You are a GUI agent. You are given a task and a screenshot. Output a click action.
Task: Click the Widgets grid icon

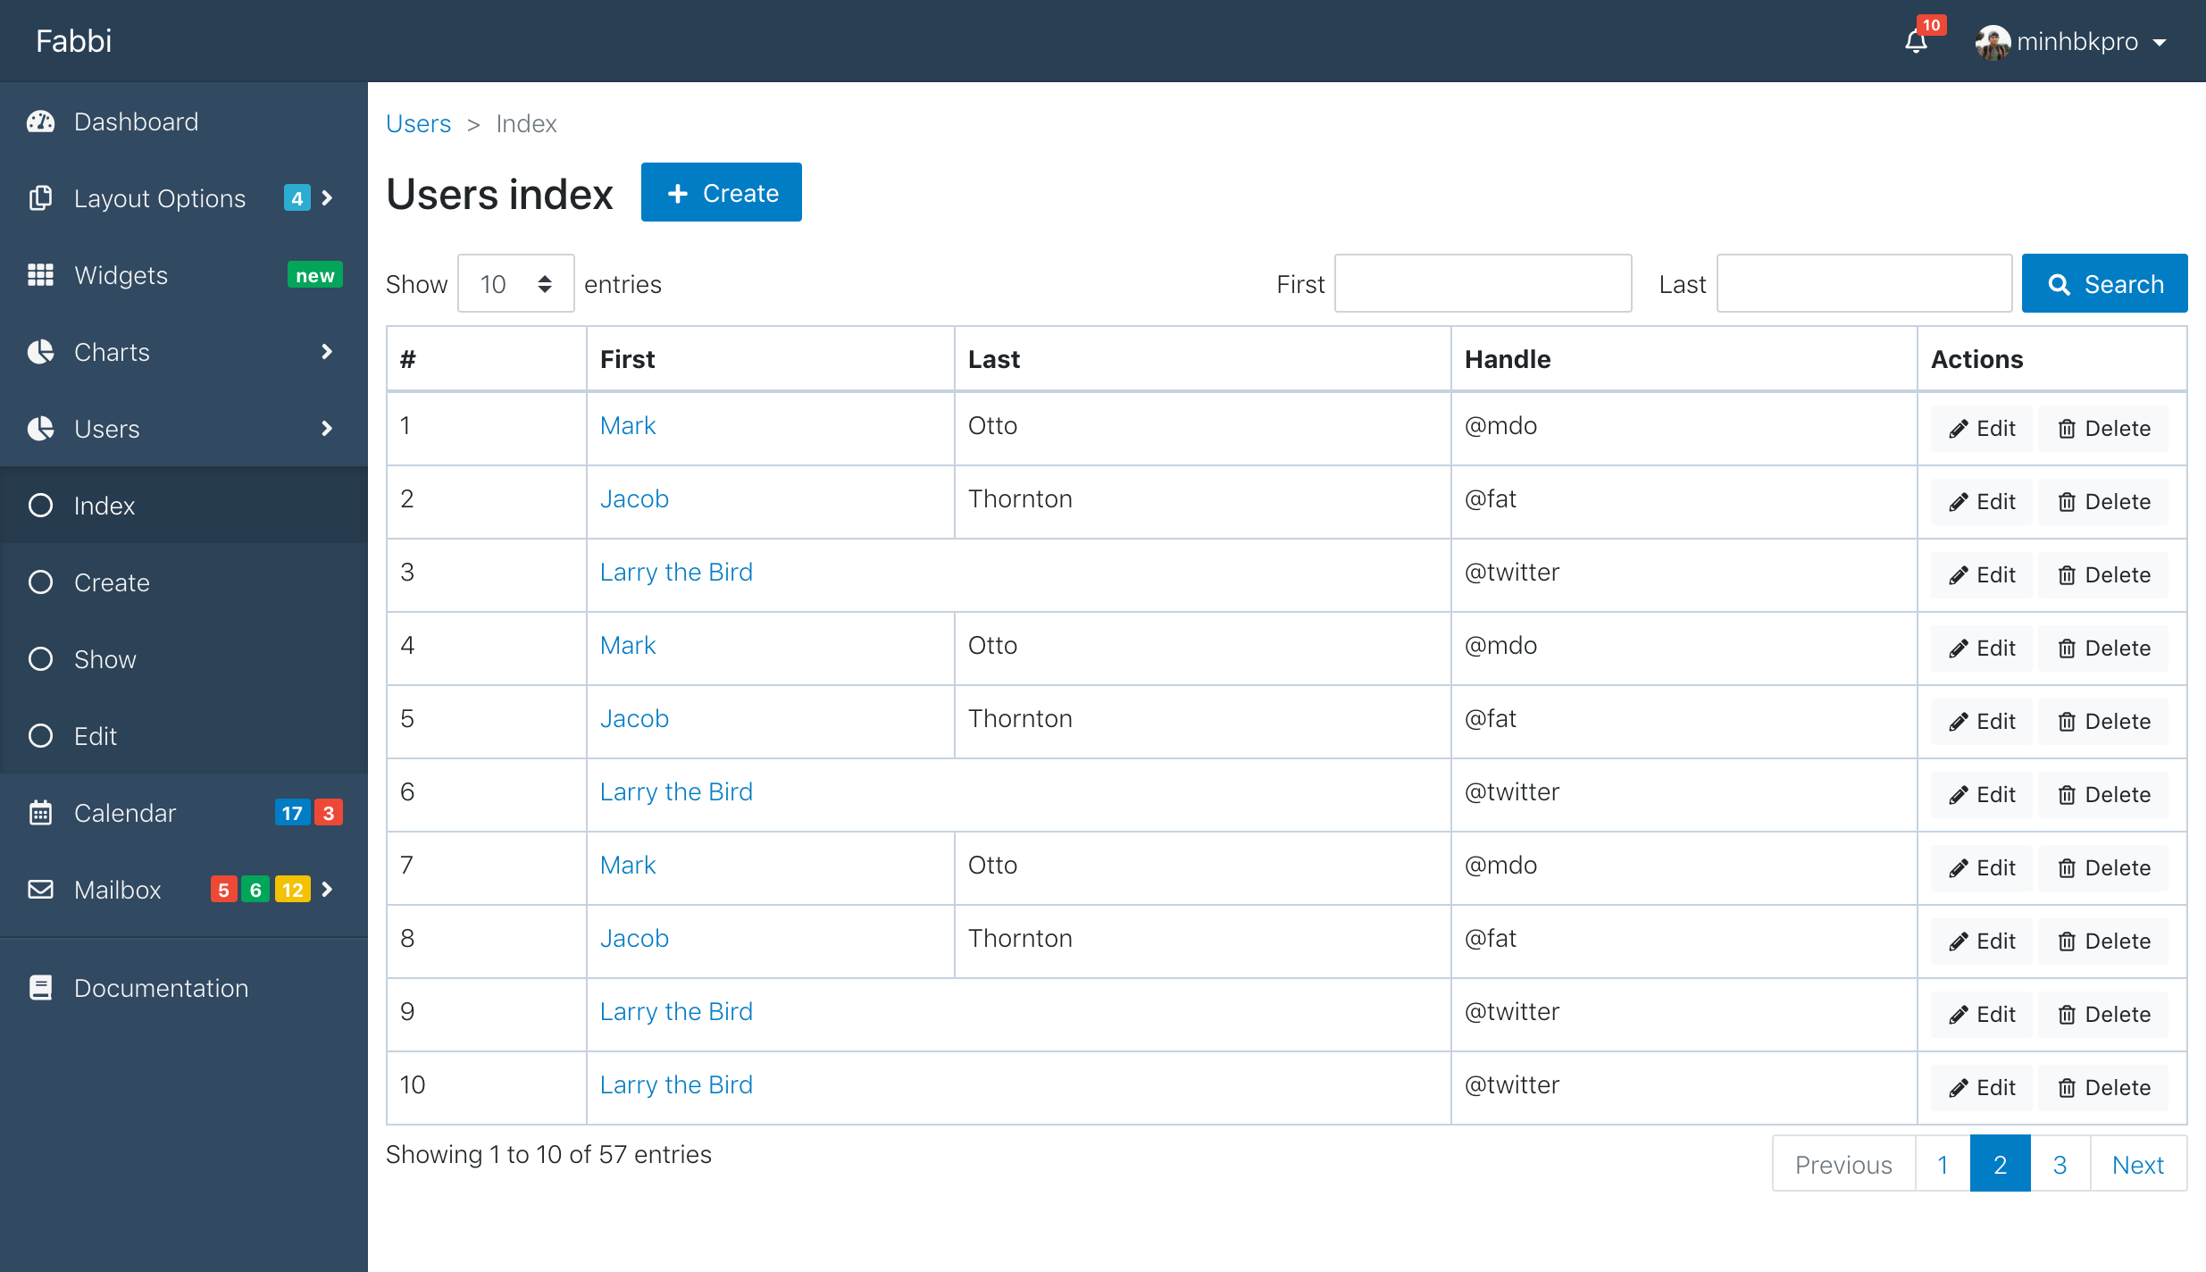(x=41, y=275)
